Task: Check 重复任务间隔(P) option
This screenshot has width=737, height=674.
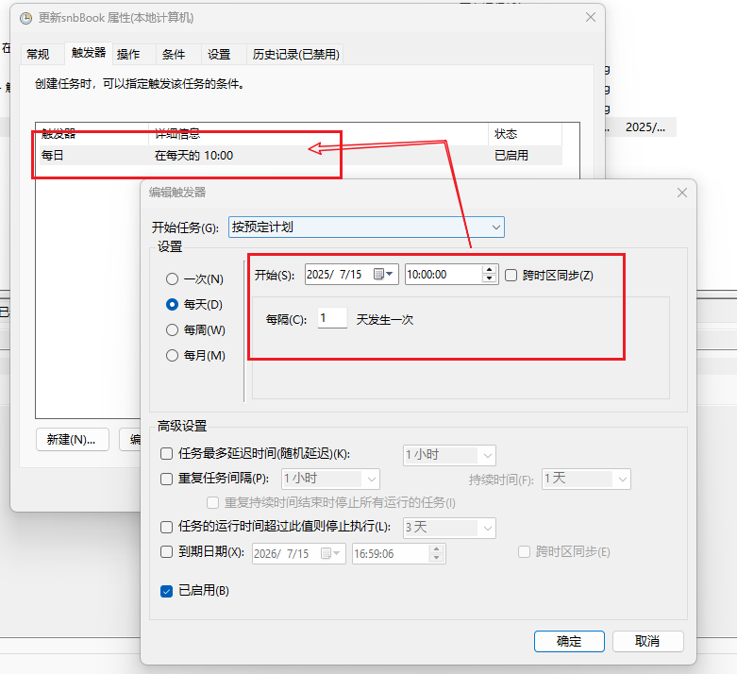Action: (167, 479)
